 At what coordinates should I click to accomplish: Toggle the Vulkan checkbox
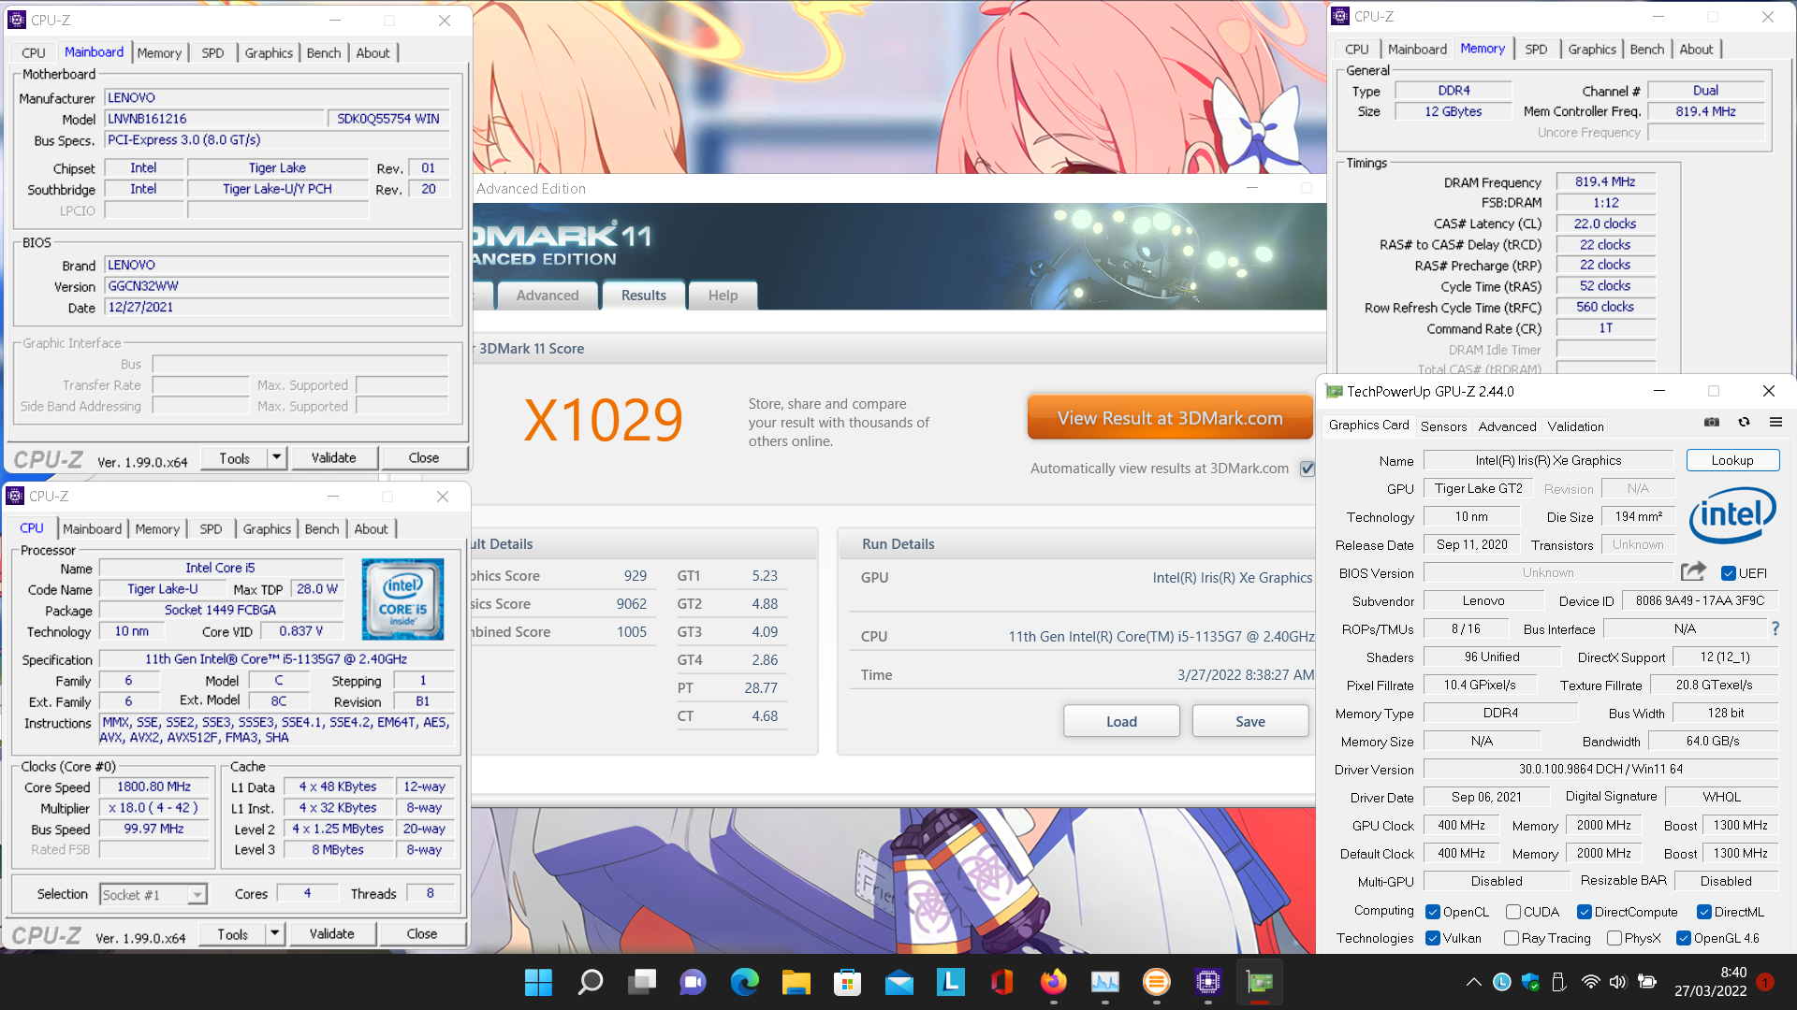click(1433, 938)
